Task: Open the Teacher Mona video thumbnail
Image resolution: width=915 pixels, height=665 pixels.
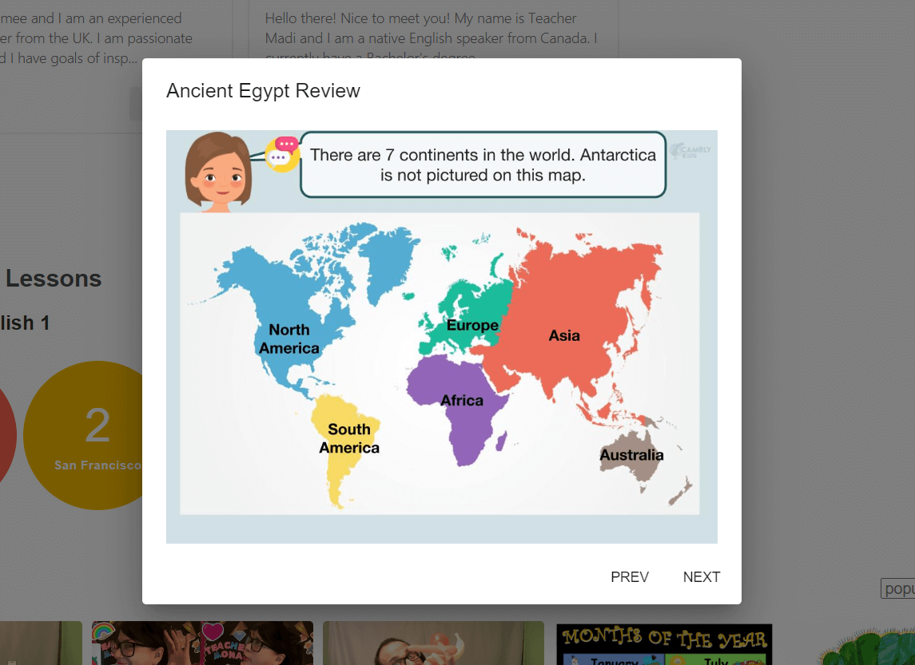Action: click(202, 643)
